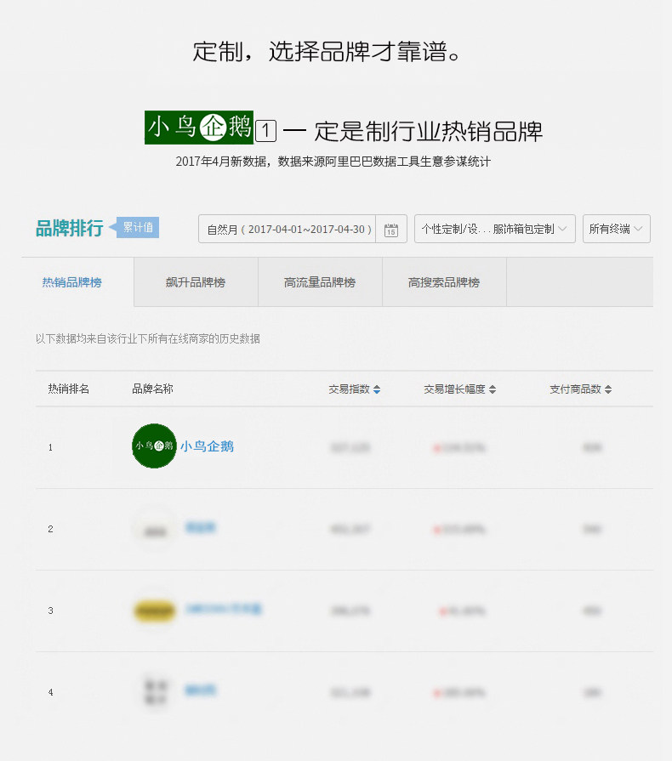Click the 品牌排行 heading
The width and height of the screenshot is (672, 761).
click(x=70, y=228)
